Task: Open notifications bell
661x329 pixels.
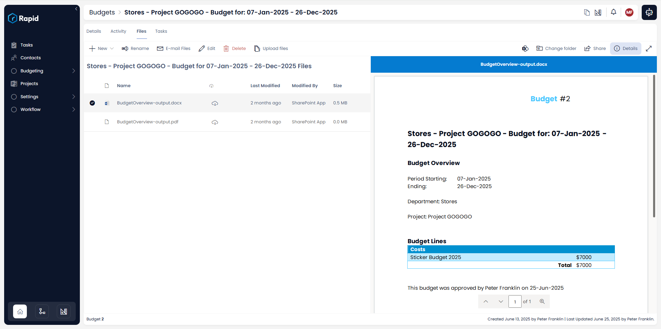Action: [613, 12]
